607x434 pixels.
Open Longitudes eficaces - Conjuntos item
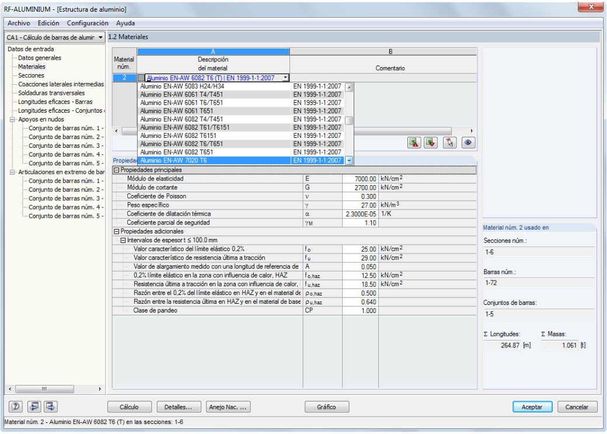[61, 110]
